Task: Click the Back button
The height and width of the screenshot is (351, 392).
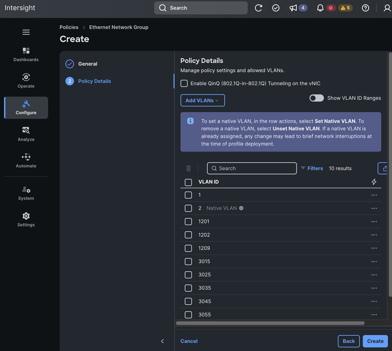Action: (348, 341)
